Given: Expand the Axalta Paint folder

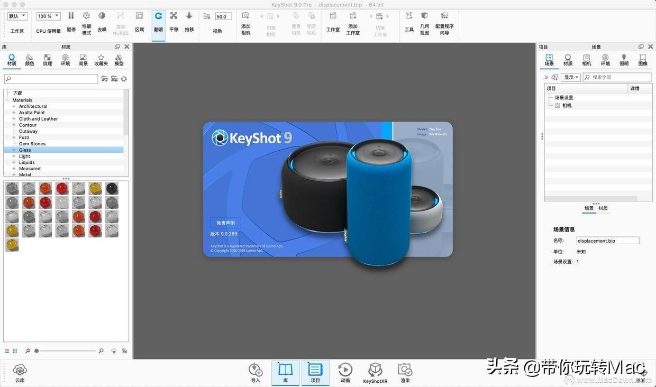Looking at the screenshot, I should click(14, 113).
